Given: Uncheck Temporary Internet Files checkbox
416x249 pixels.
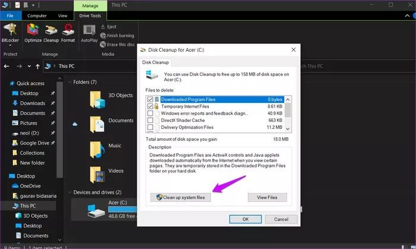Looking at the screenshot, I should point(150,106).
